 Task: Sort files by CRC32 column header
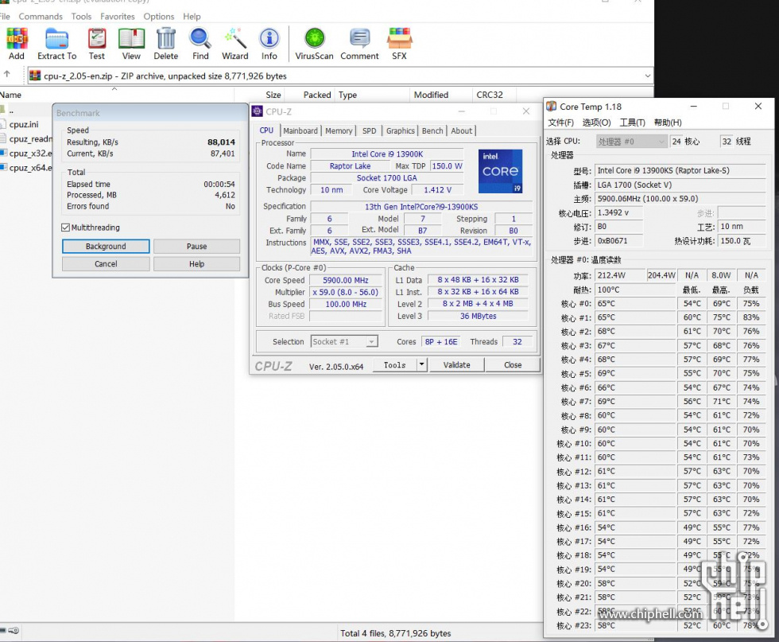[494, 95]
